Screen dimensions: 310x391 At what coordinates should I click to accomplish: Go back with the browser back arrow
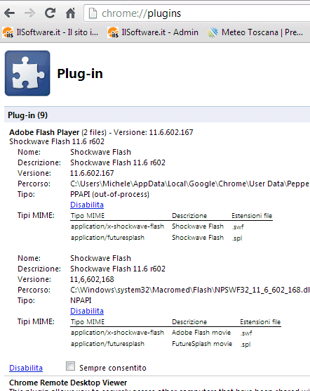(x=9, y=13)
